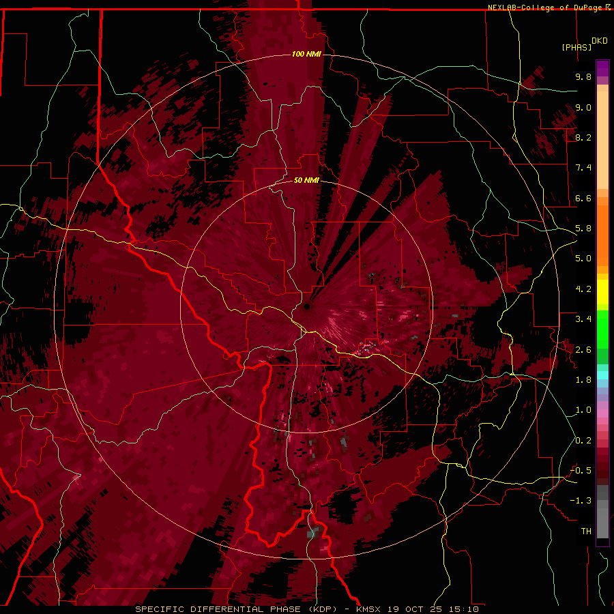
Task: Click the 6.6 scale value
Action: point(583,198)
